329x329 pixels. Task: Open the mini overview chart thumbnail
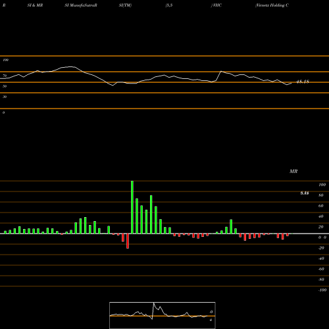(163, 315)
